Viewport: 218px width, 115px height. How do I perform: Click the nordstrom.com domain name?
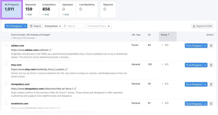tap(19, 103)
